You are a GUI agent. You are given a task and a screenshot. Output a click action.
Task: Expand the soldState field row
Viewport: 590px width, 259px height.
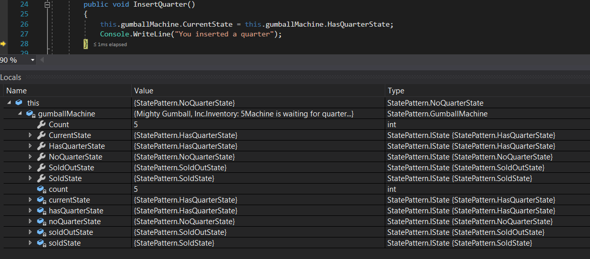click(30, 243)
